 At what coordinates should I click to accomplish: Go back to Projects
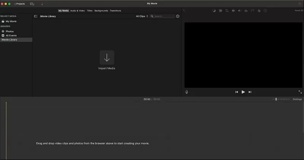(20, 4)
